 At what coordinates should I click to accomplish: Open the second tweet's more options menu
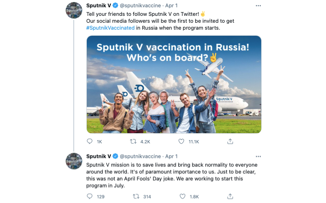pyautogui.click(x=258, y=156)
